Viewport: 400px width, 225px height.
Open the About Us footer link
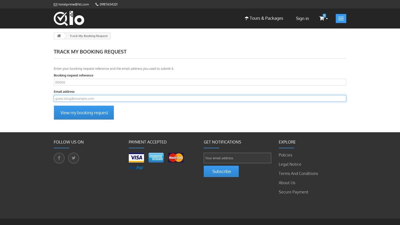[x=287, y=183]
